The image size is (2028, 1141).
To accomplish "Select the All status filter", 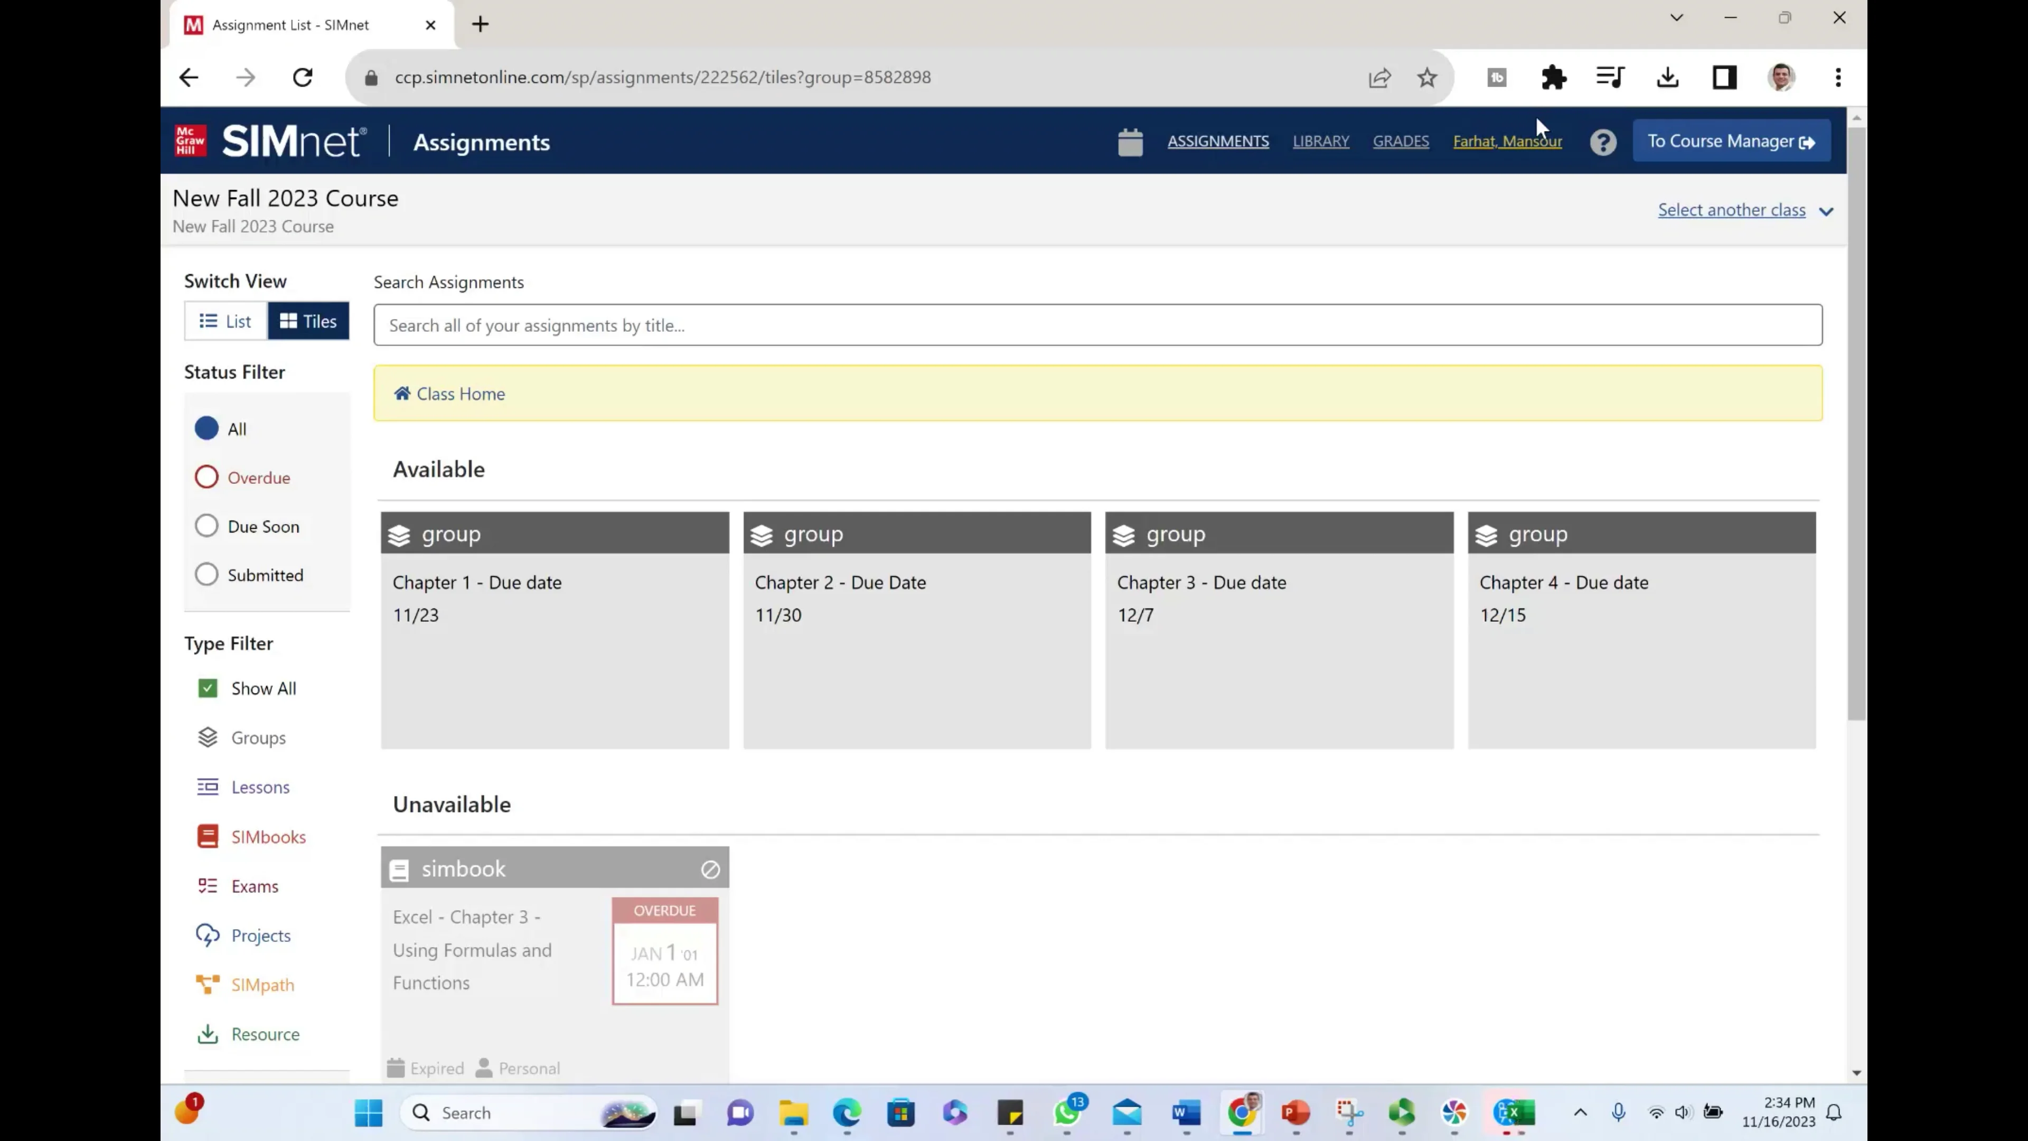I will (x=206, y=428).
